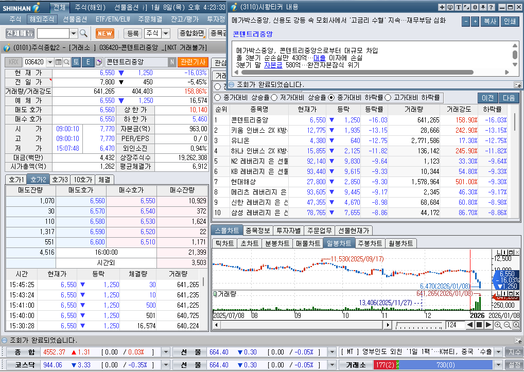Expand dropdown beside first 선물 ticker row
This screenshot has height=372, width=524.
click(332, 352)
